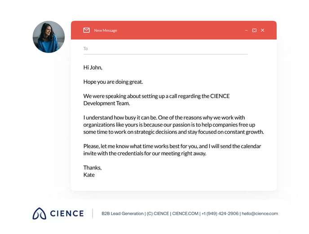Click the CIENCE Development Team paragraph
This screenshot has width=309, height=234.
tap(156, 100)
